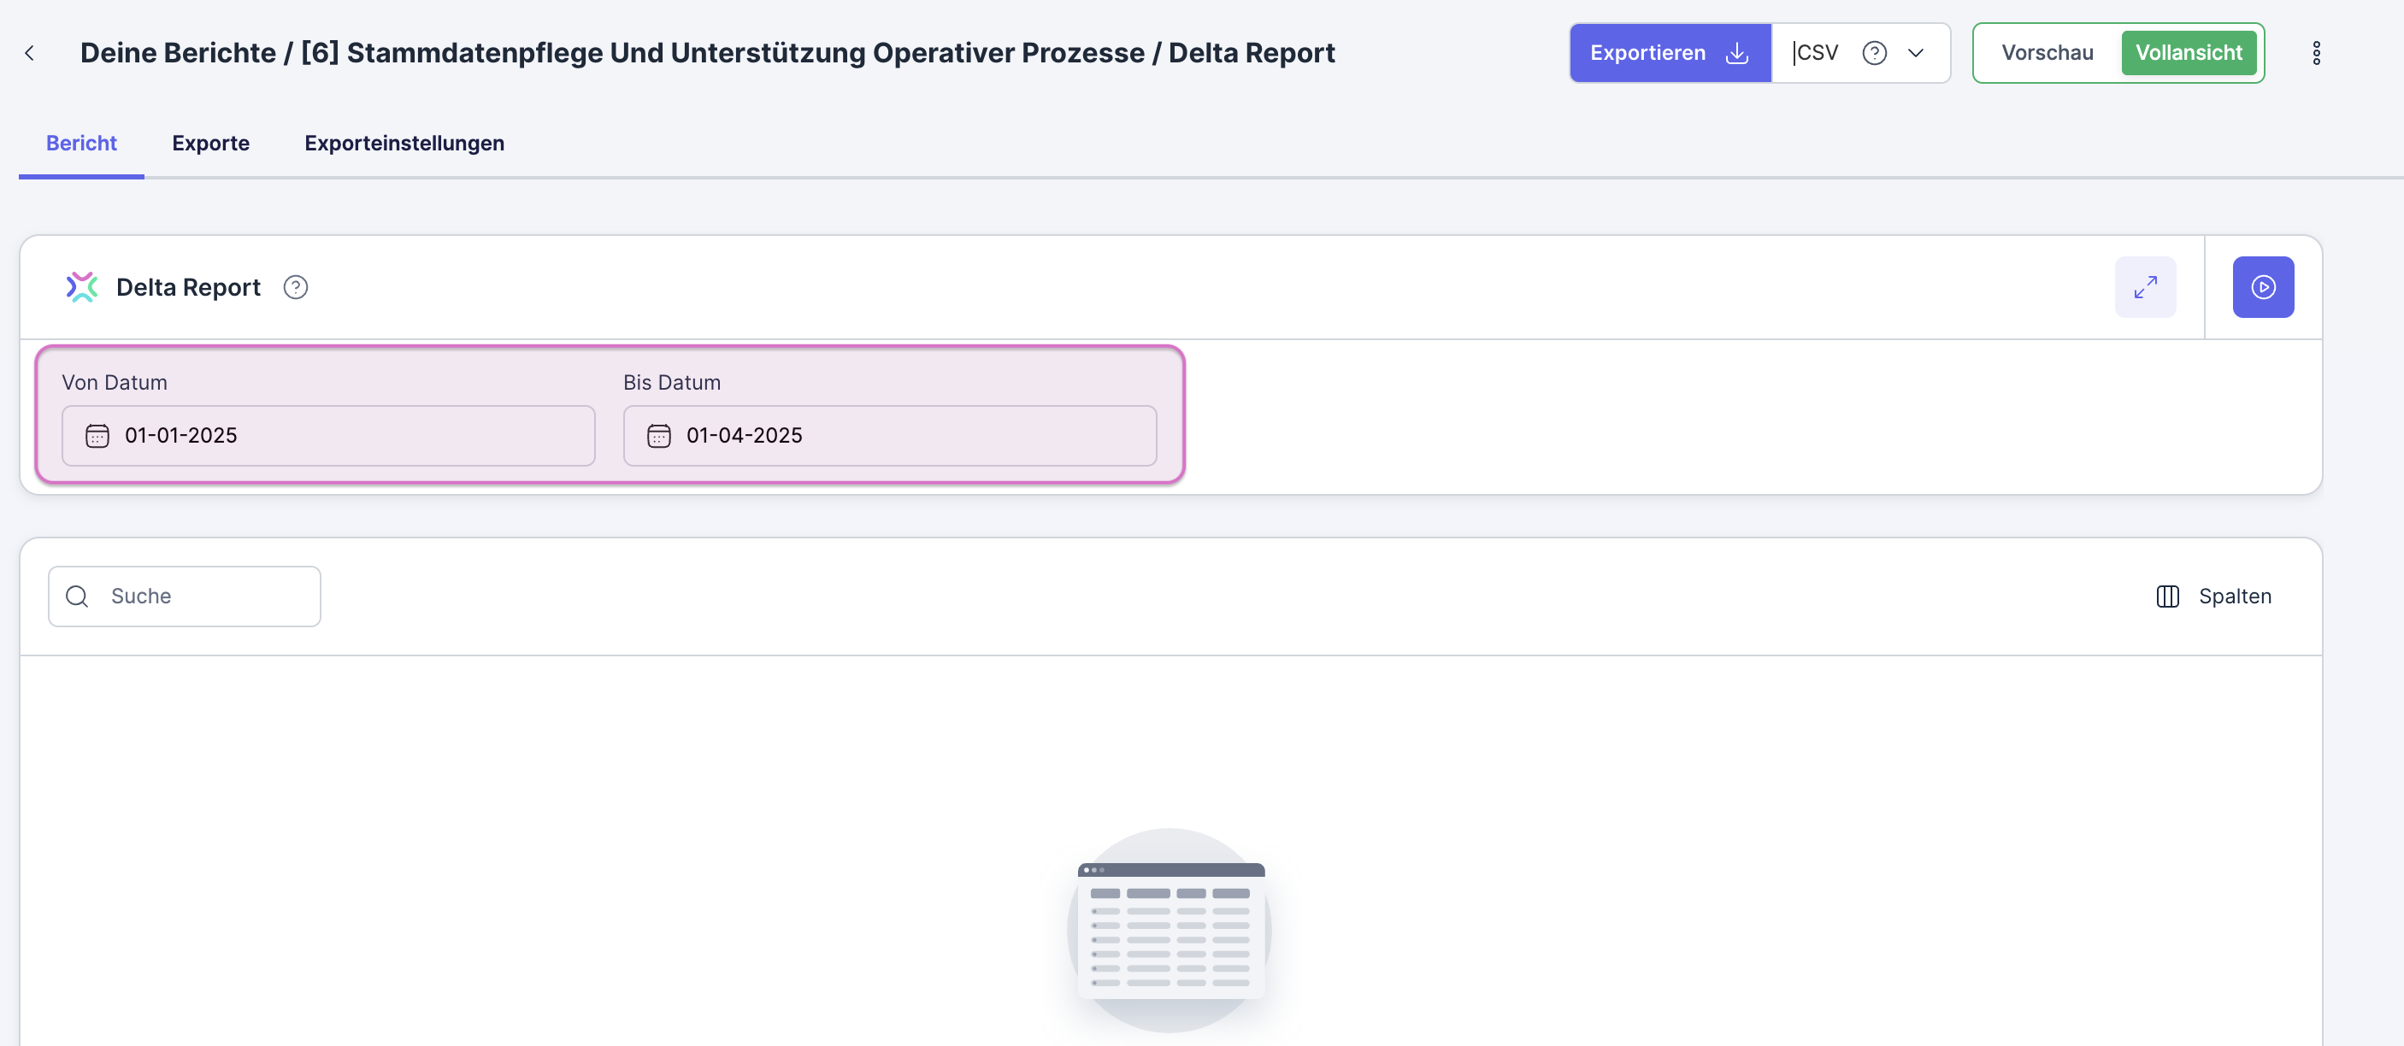Open the calendar icon in Von Datum field
2404x1046 pixels.
coord(96,435)
